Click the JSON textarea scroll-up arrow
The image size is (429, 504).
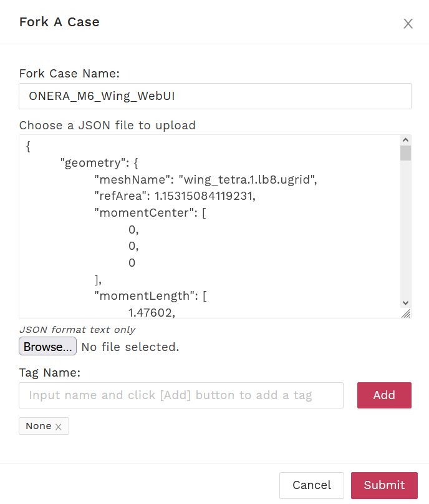(405, 141)
